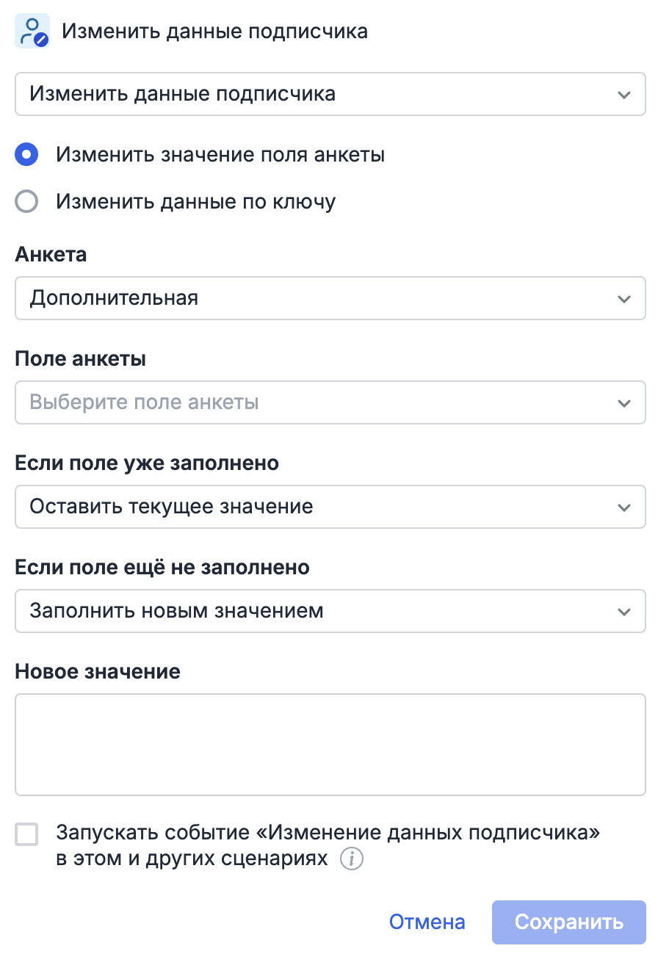
Task: Click the chevron on Поле анкеты
Action: 623,402
